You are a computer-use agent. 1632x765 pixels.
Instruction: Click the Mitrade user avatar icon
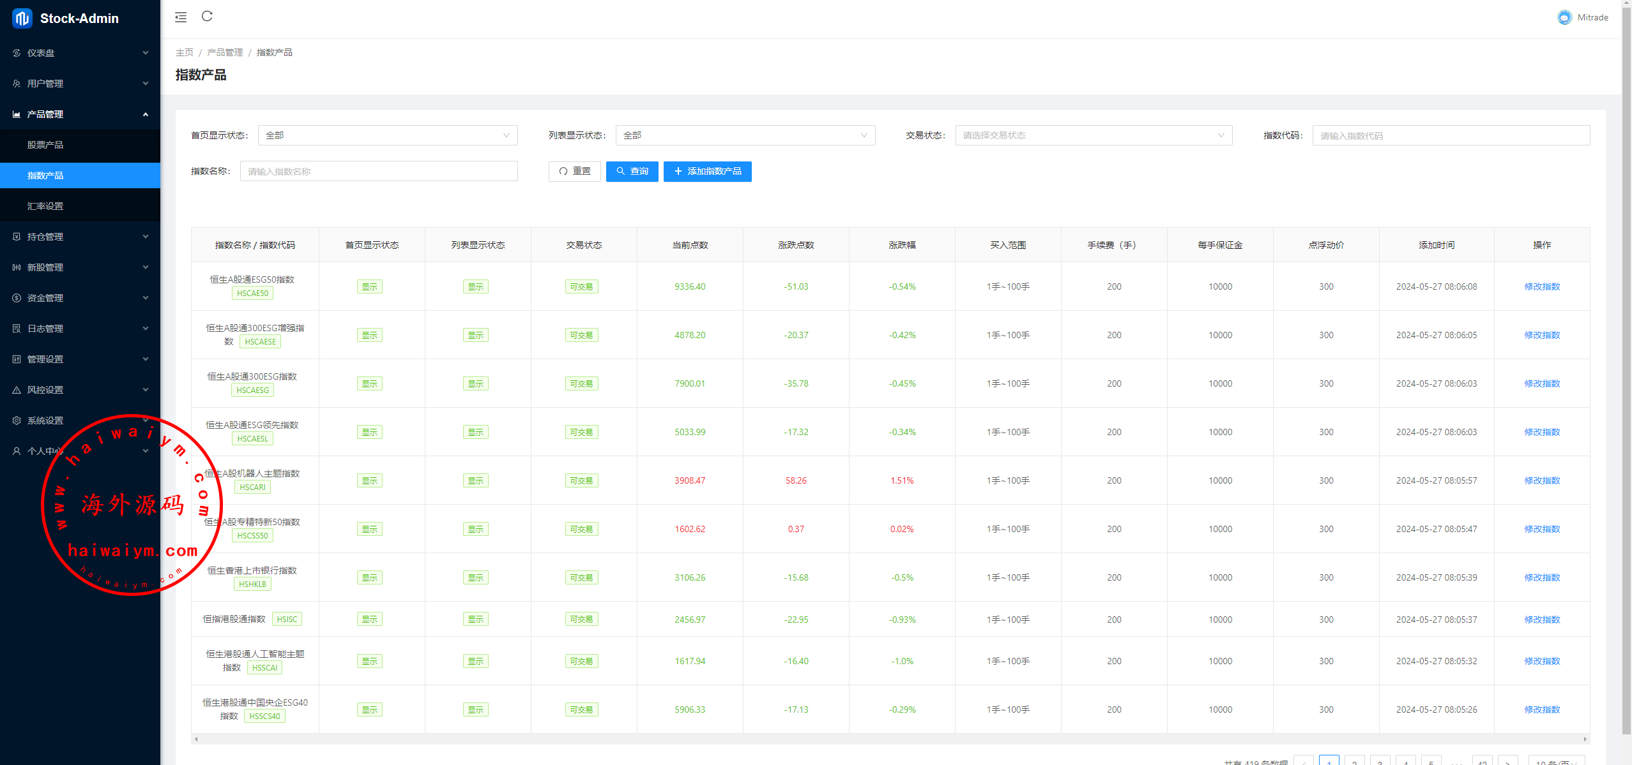click(x=1564, y=17)
